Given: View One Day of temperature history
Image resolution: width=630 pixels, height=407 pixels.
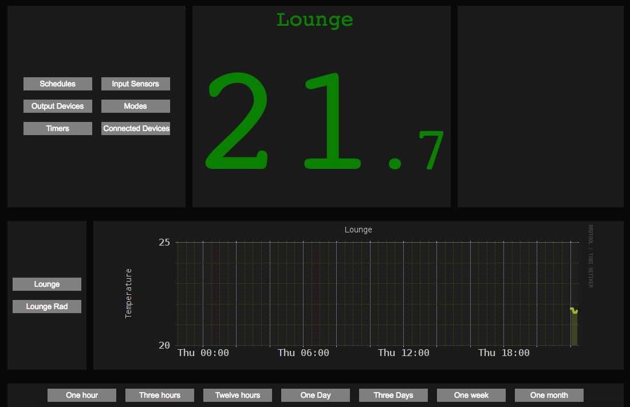Looking at the screenshot, I should (315, 395).
